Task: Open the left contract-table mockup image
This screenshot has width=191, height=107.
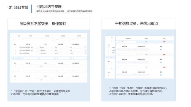Action: click(x=48, y=58)
